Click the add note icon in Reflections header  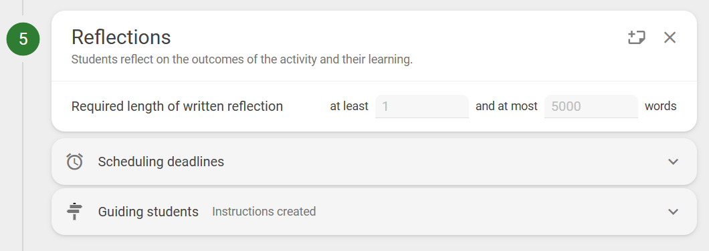[x=637, y=37]
